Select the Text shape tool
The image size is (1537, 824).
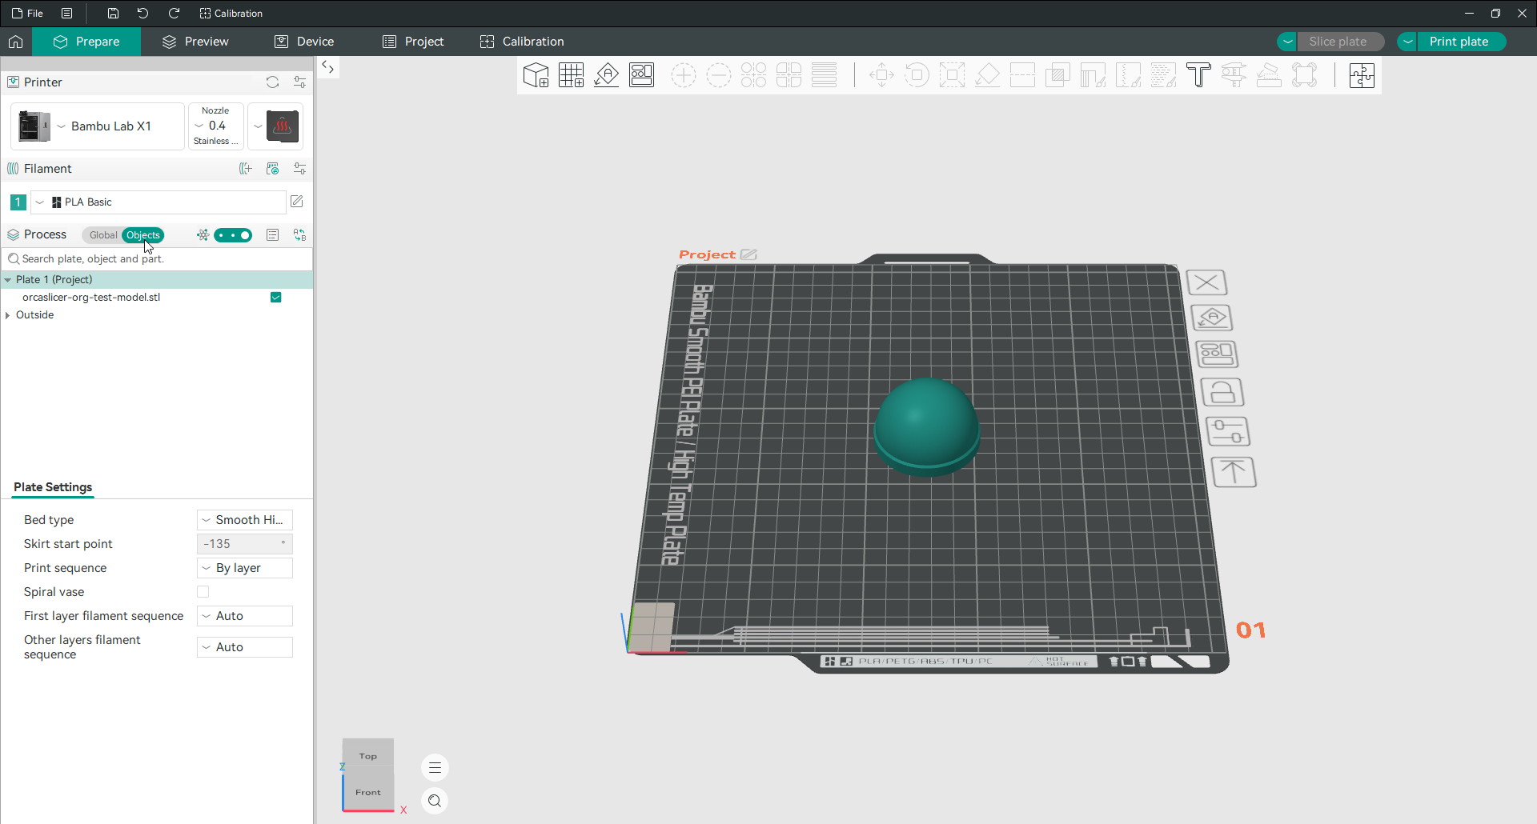point(1198,75)
